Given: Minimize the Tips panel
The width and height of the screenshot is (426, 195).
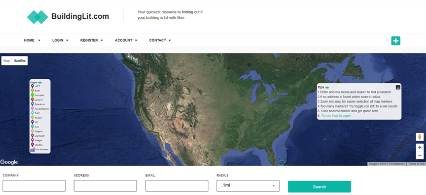Looking at the screenshot, I should pos(398,87).
